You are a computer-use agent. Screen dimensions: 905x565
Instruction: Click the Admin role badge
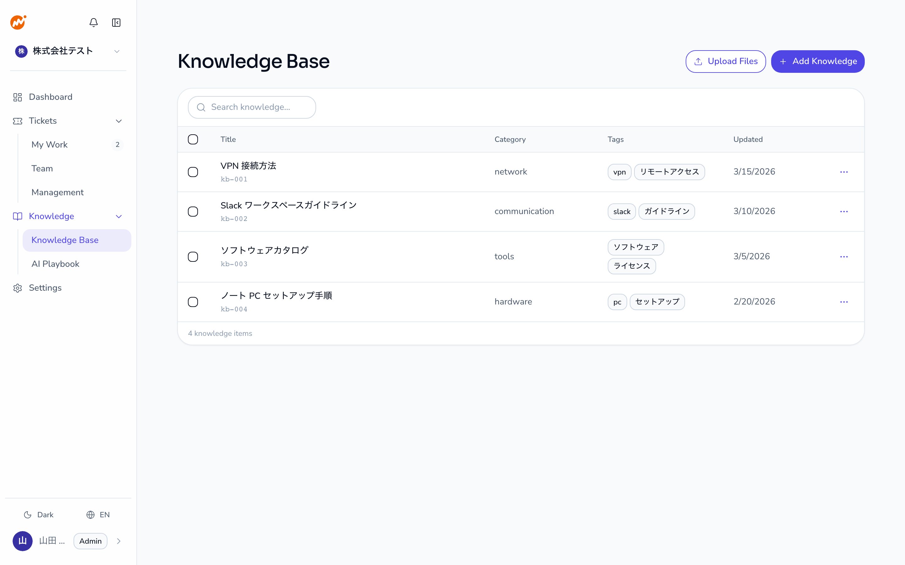click(90, 541)
